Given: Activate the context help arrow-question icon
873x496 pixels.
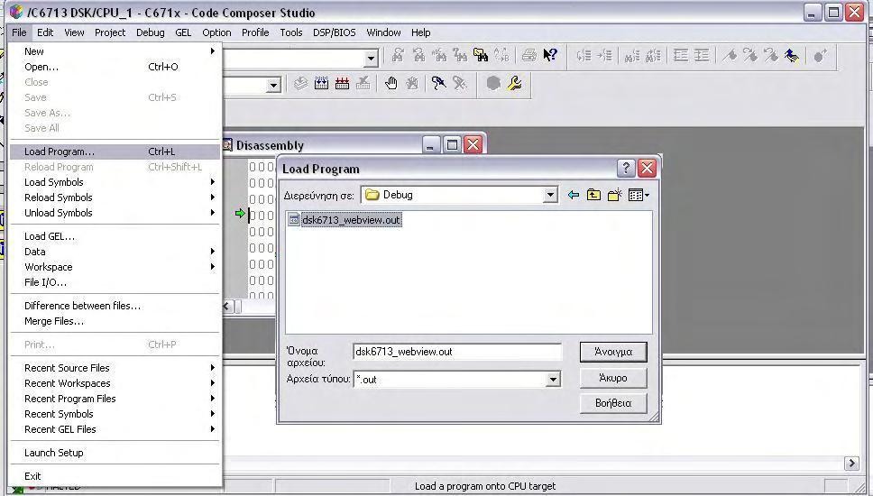Looking at the screenshot, I should [x=550, y=54].
